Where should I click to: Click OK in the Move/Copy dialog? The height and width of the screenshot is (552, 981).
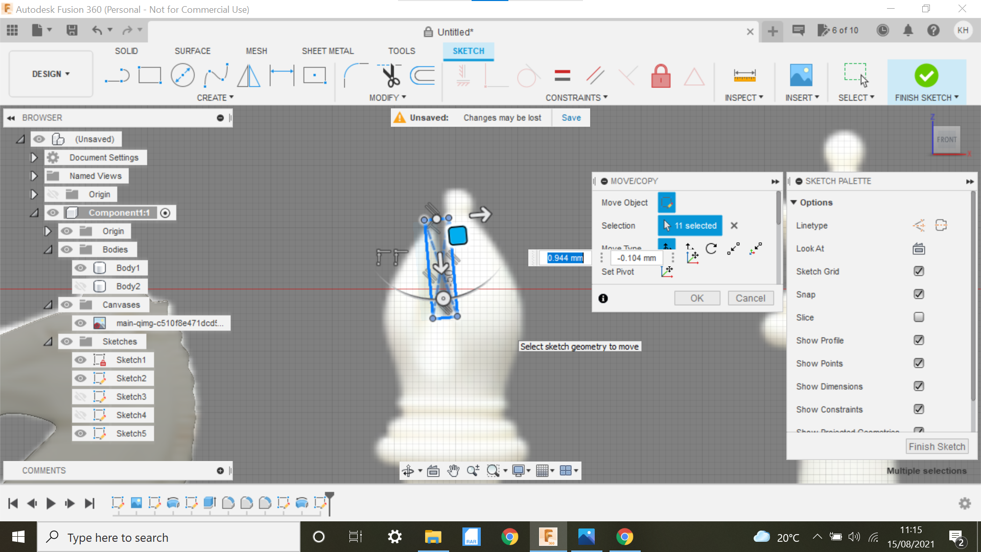[x=697, y=298]
